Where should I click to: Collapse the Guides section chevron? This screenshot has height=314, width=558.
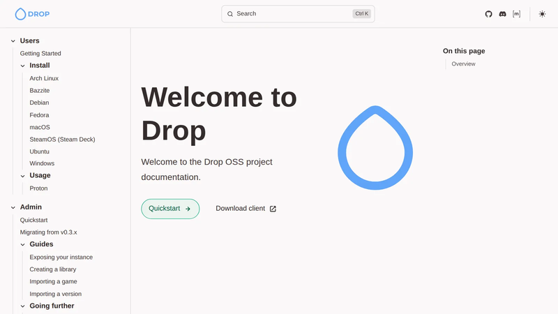[x=23, y=245]
